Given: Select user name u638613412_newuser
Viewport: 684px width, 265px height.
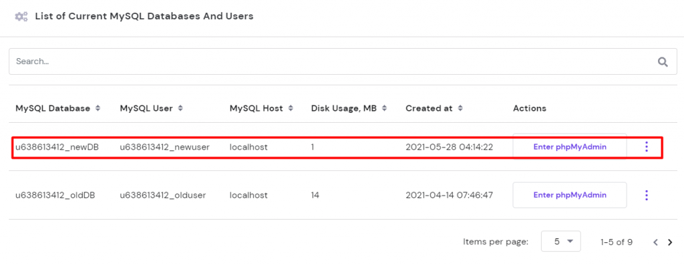Looking at the screenshot, I should 165,148.
